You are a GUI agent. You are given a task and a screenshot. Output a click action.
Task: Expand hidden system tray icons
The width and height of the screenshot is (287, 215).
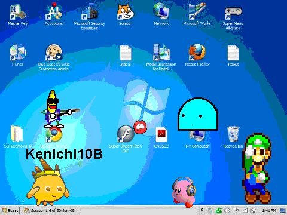tap(202, 210)
